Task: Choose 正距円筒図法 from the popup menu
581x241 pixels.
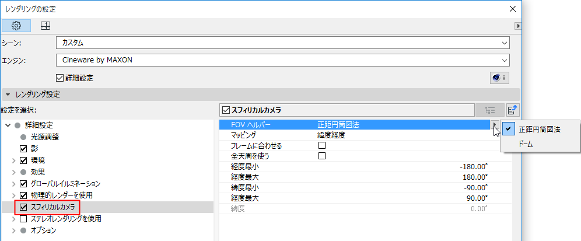Action: 540,130
